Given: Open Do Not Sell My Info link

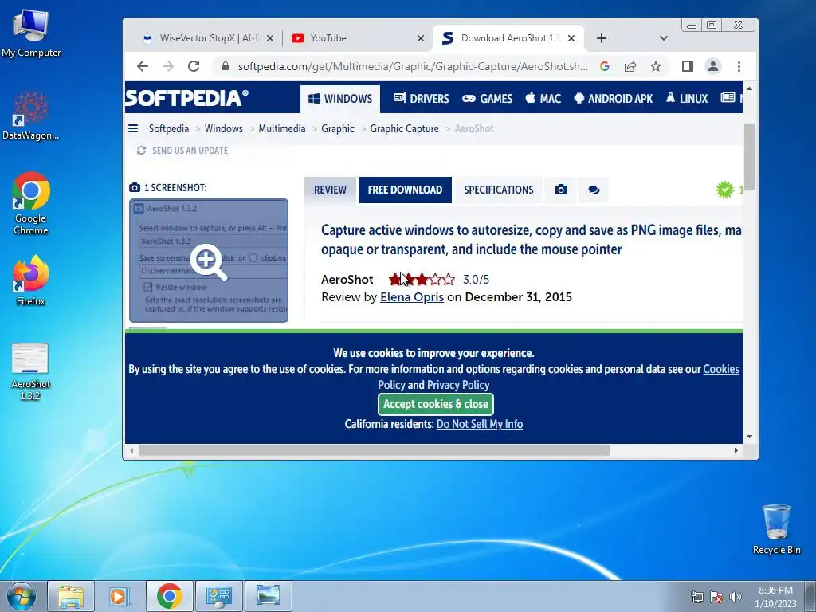Looking at the screenshot, I should pos(479,424).
